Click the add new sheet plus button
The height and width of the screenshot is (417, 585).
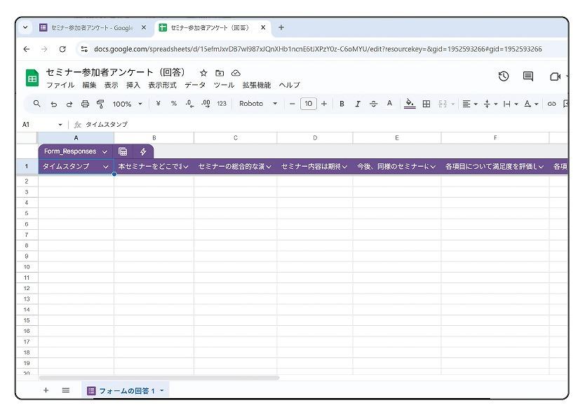(46, 390)
